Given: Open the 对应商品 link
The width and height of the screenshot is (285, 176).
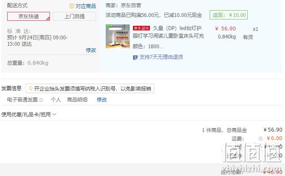Looking at the screenshot, I should pyautogui.click(x=86, y=6).
